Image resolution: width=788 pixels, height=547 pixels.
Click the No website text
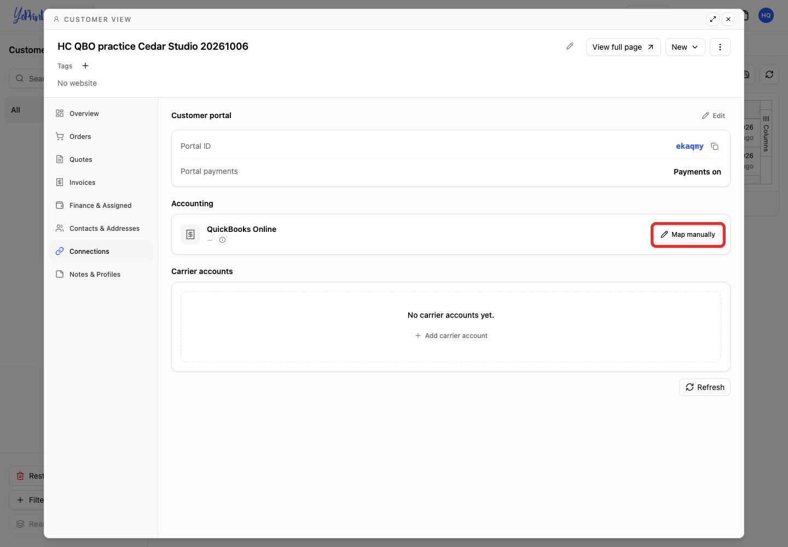pos(77,83)
